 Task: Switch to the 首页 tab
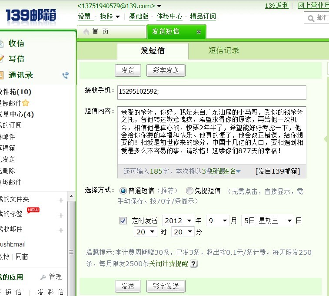[x=112, y=32]
